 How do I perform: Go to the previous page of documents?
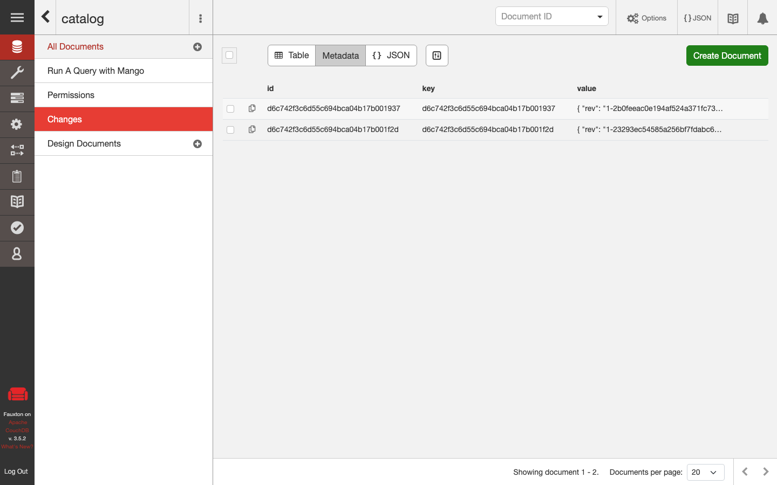click(745, 472)
